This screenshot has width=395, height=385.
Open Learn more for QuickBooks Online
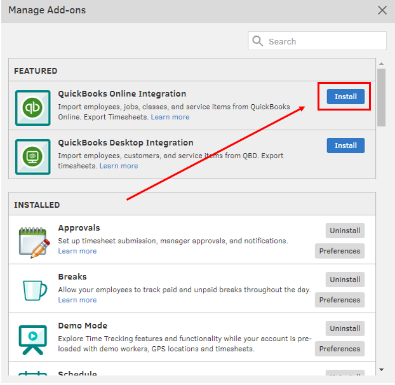pos(170,117)
